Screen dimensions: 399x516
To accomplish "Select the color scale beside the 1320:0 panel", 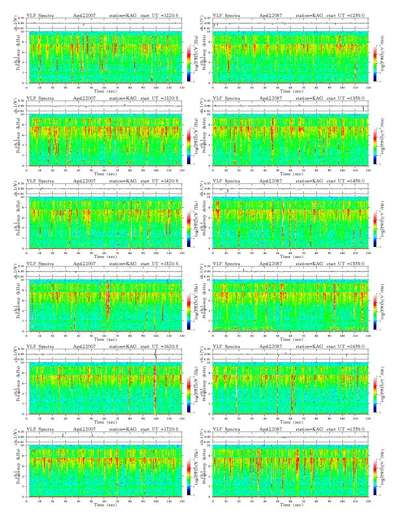I will (188, 146).
